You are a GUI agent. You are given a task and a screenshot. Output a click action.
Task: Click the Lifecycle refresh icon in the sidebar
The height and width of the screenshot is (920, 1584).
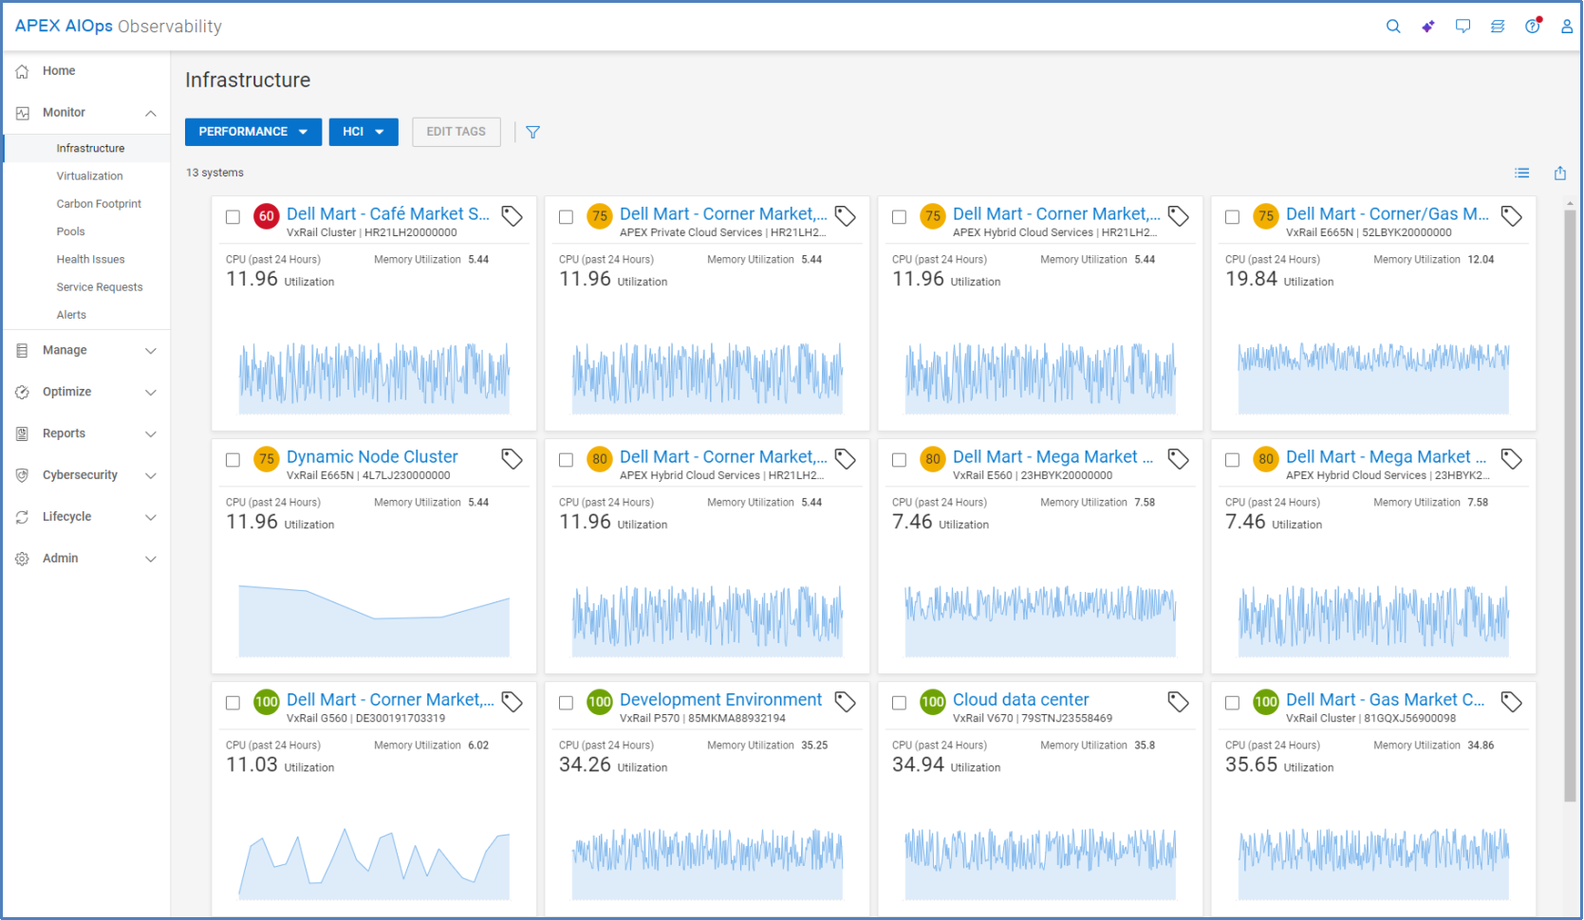pos(23,517)
